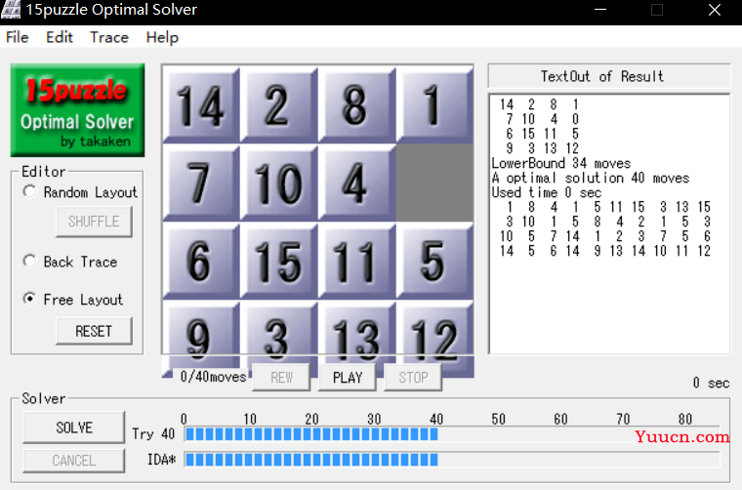The width and height of the screenshot is (742, 490).
Task: Click puzzle tile number 10
Action: coord(278,182)
